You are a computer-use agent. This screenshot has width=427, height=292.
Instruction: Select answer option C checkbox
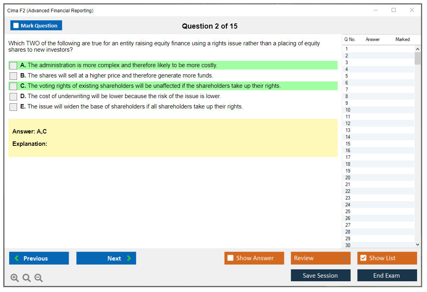click(x=14, y=86)
